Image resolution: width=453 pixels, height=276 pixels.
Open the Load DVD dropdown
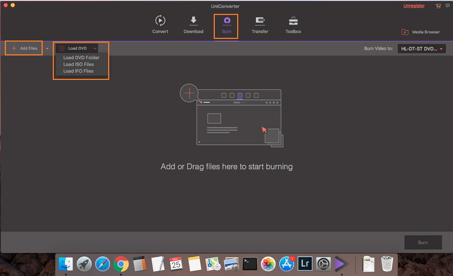(x=77, y=48)
